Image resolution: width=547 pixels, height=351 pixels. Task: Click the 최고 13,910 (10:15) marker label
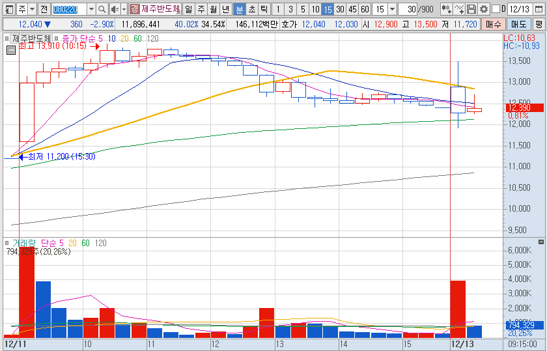coord(52,46)
